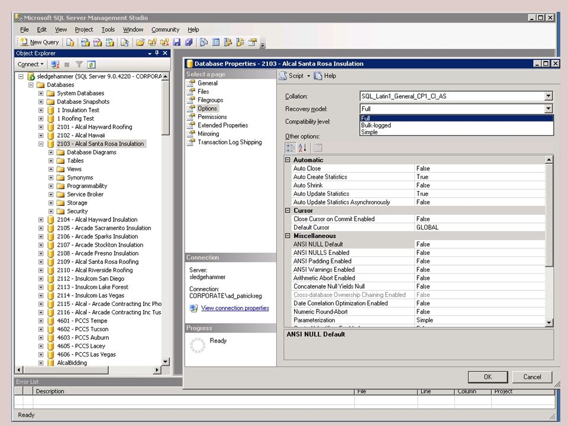Select Full in recovery model list
This screenshot has width=568, height=426.
[457, 118]
